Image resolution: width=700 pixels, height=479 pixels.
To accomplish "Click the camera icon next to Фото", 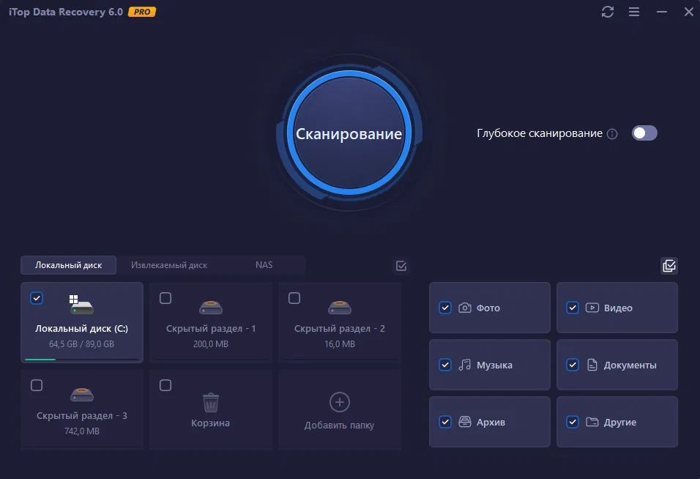I will [465, 308].
